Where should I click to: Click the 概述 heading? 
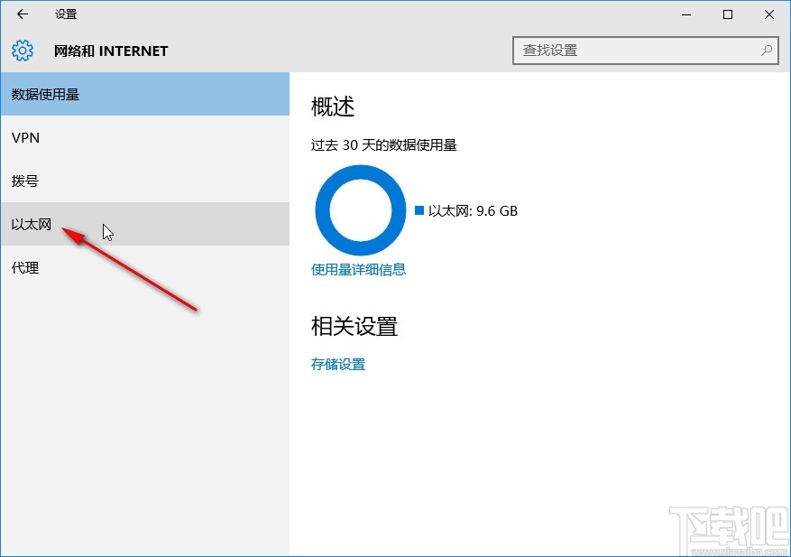pos(333,107)
